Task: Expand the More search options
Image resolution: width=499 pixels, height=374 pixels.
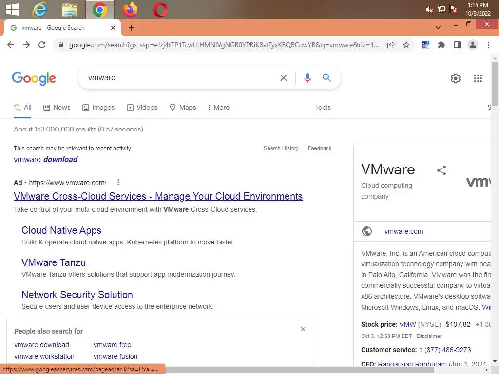Action: pos(219,108)
